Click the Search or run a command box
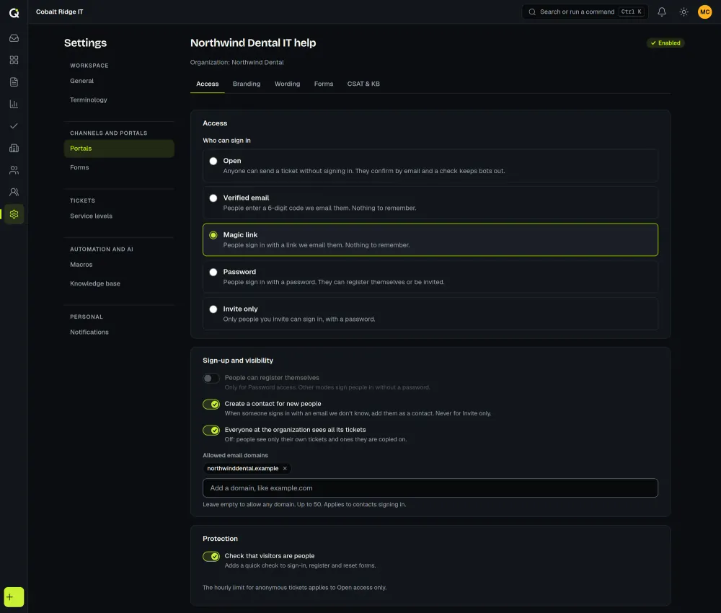This screenshot has width=721, height=613. pyautogui.click(x=585, y=12)
